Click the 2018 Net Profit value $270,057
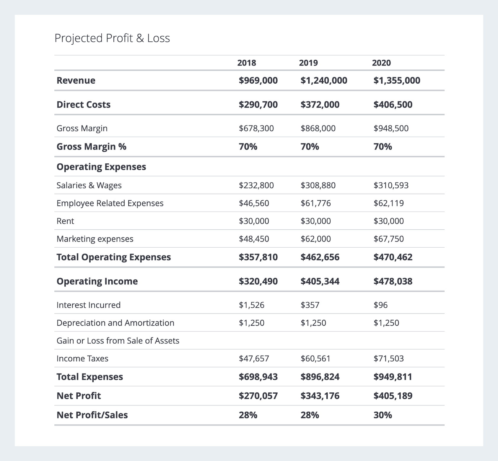Screen dimensions: 498x461 tap(258, 396)
